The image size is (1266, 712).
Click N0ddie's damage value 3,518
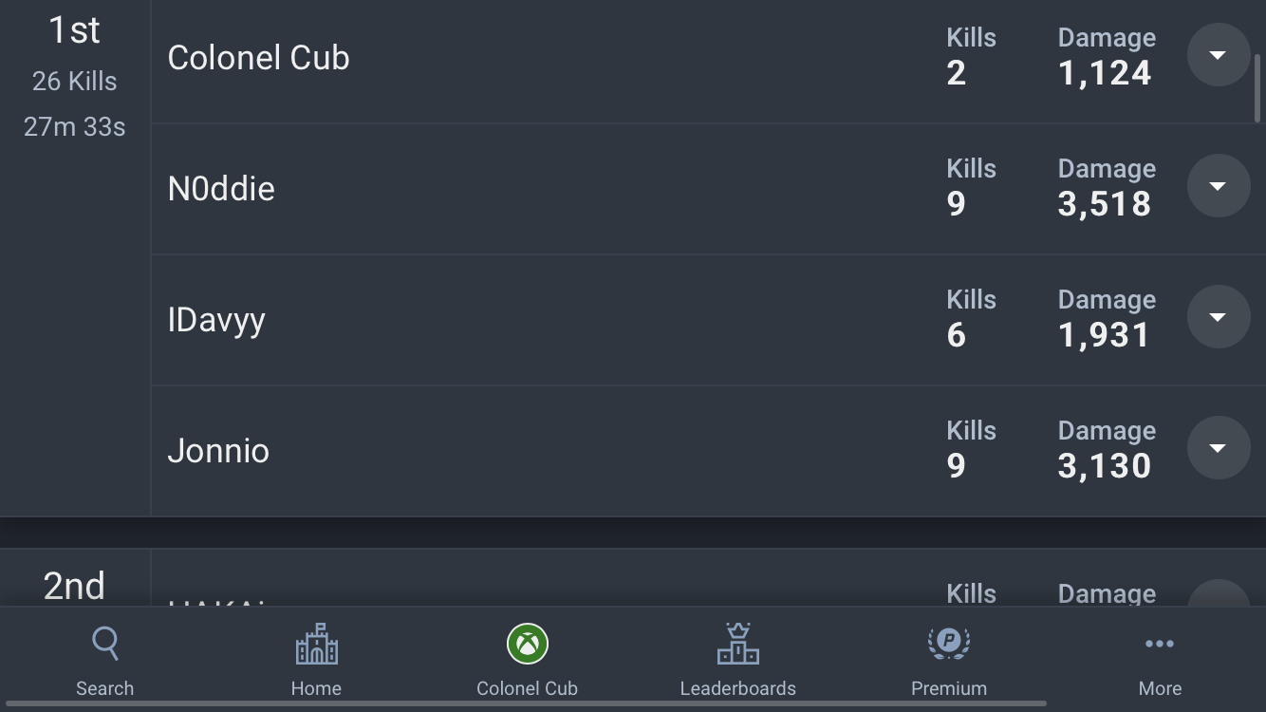coord(1105,204)
